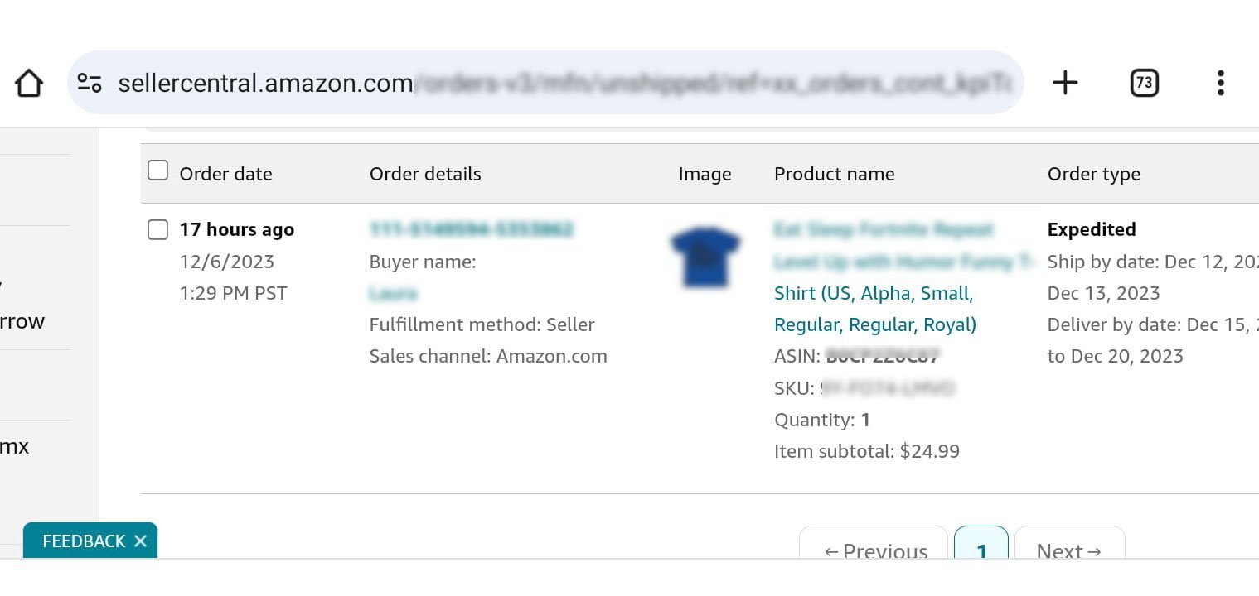Click the browser address bar
Screen dimensions: 1259x596
point(539,82)
